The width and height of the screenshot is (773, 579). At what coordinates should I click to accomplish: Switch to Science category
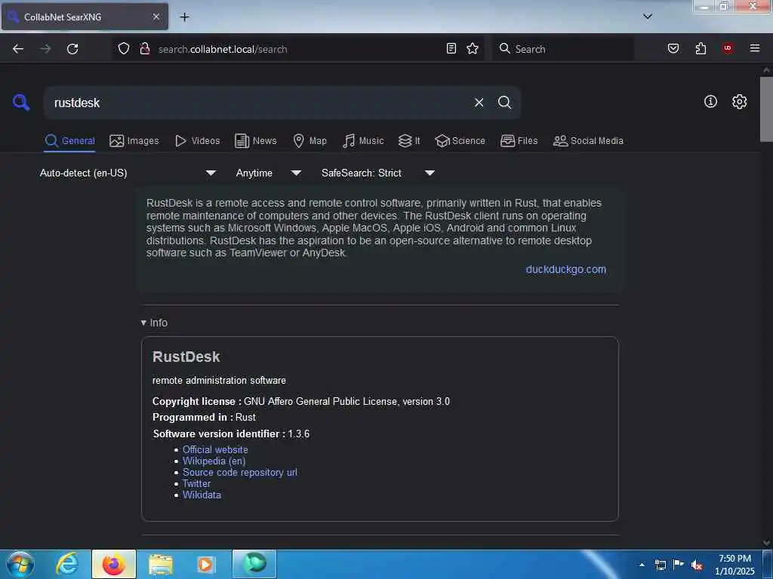click(x=460, y=141)
